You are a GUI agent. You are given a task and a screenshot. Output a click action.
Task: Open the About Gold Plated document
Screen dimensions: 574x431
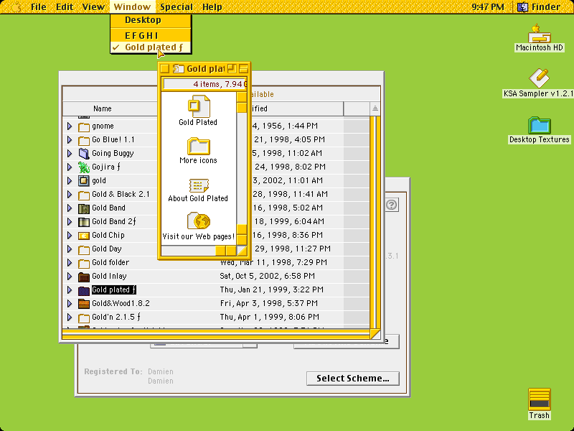click(199, 185)
